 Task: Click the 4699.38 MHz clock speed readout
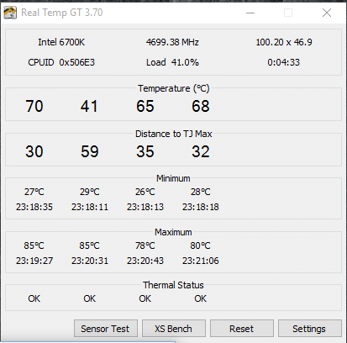point(172,42)
